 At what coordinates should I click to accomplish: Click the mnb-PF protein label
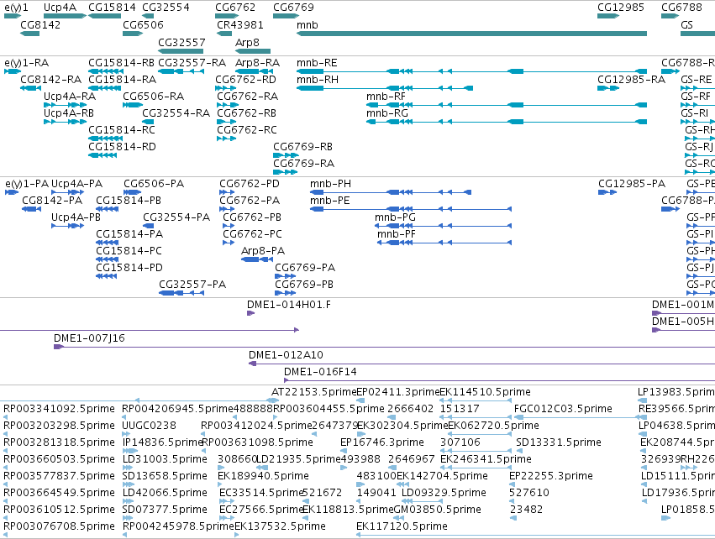(397, 234)
